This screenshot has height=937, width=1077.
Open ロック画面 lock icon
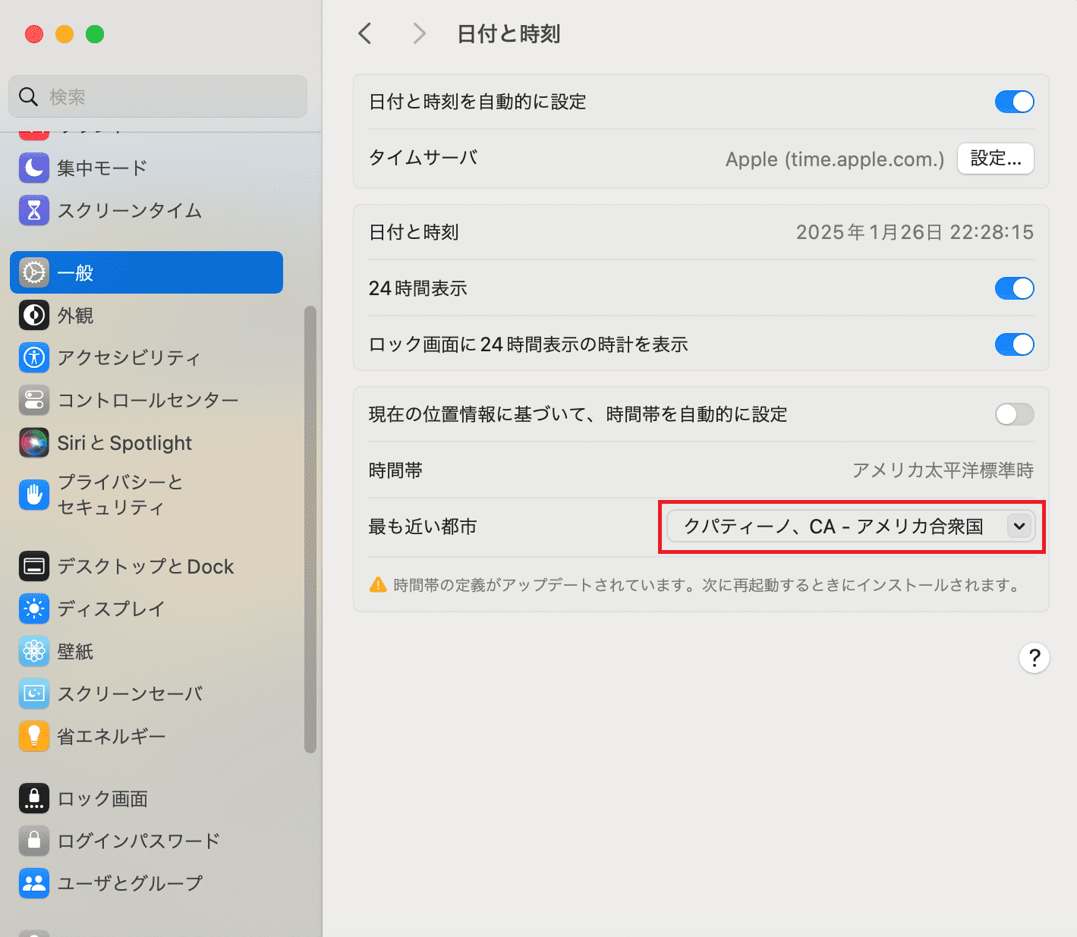pos(34,798)
